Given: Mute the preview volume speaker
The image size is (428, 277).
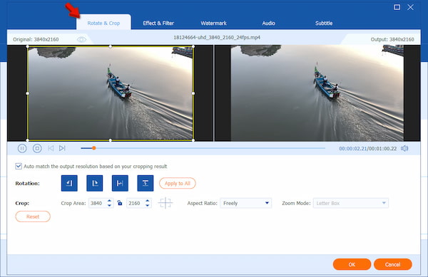Looking at the screenshot, I should coord(404,148).
